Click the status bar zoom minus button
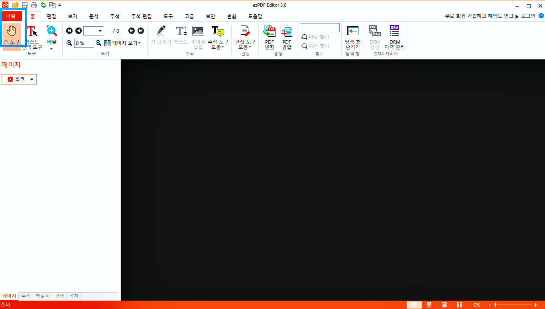 pos(490,305)
